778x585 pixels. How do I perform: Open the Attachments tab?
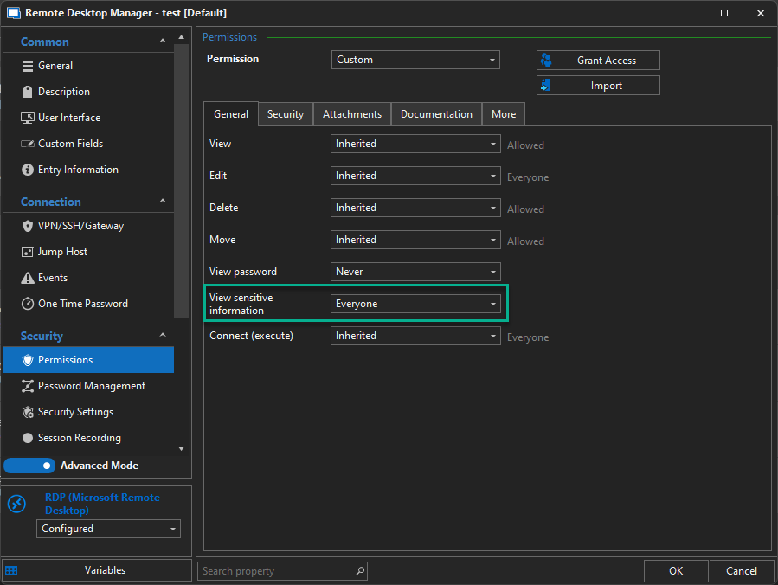point(352,114)
